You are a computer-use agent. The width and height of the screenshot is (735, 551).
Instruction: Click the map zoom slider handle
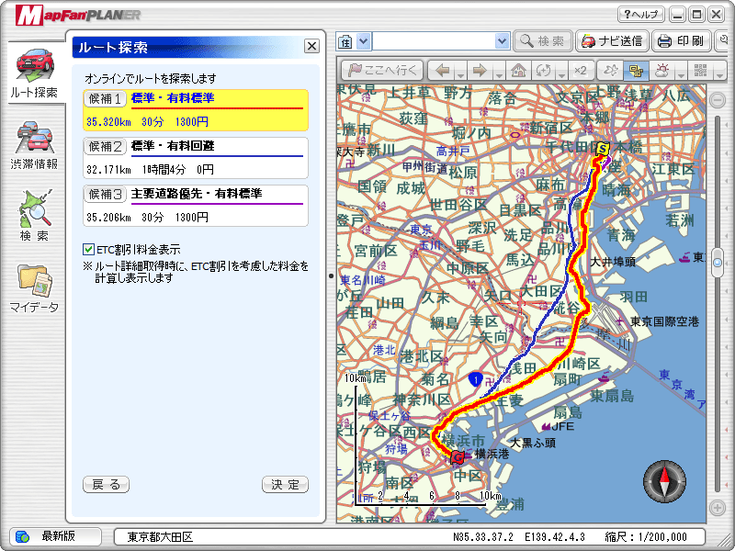tap(718, 263)
